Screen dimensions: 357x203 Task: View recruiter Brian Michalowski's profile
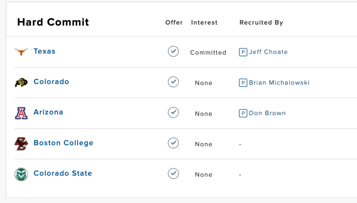[x=279, y=82]
